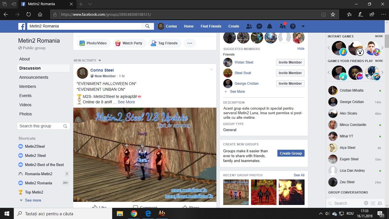This screenshot has height=219, width=389.
Task: Open the Metin2 Steel V.8 Update post image
Action: [145, 155]
